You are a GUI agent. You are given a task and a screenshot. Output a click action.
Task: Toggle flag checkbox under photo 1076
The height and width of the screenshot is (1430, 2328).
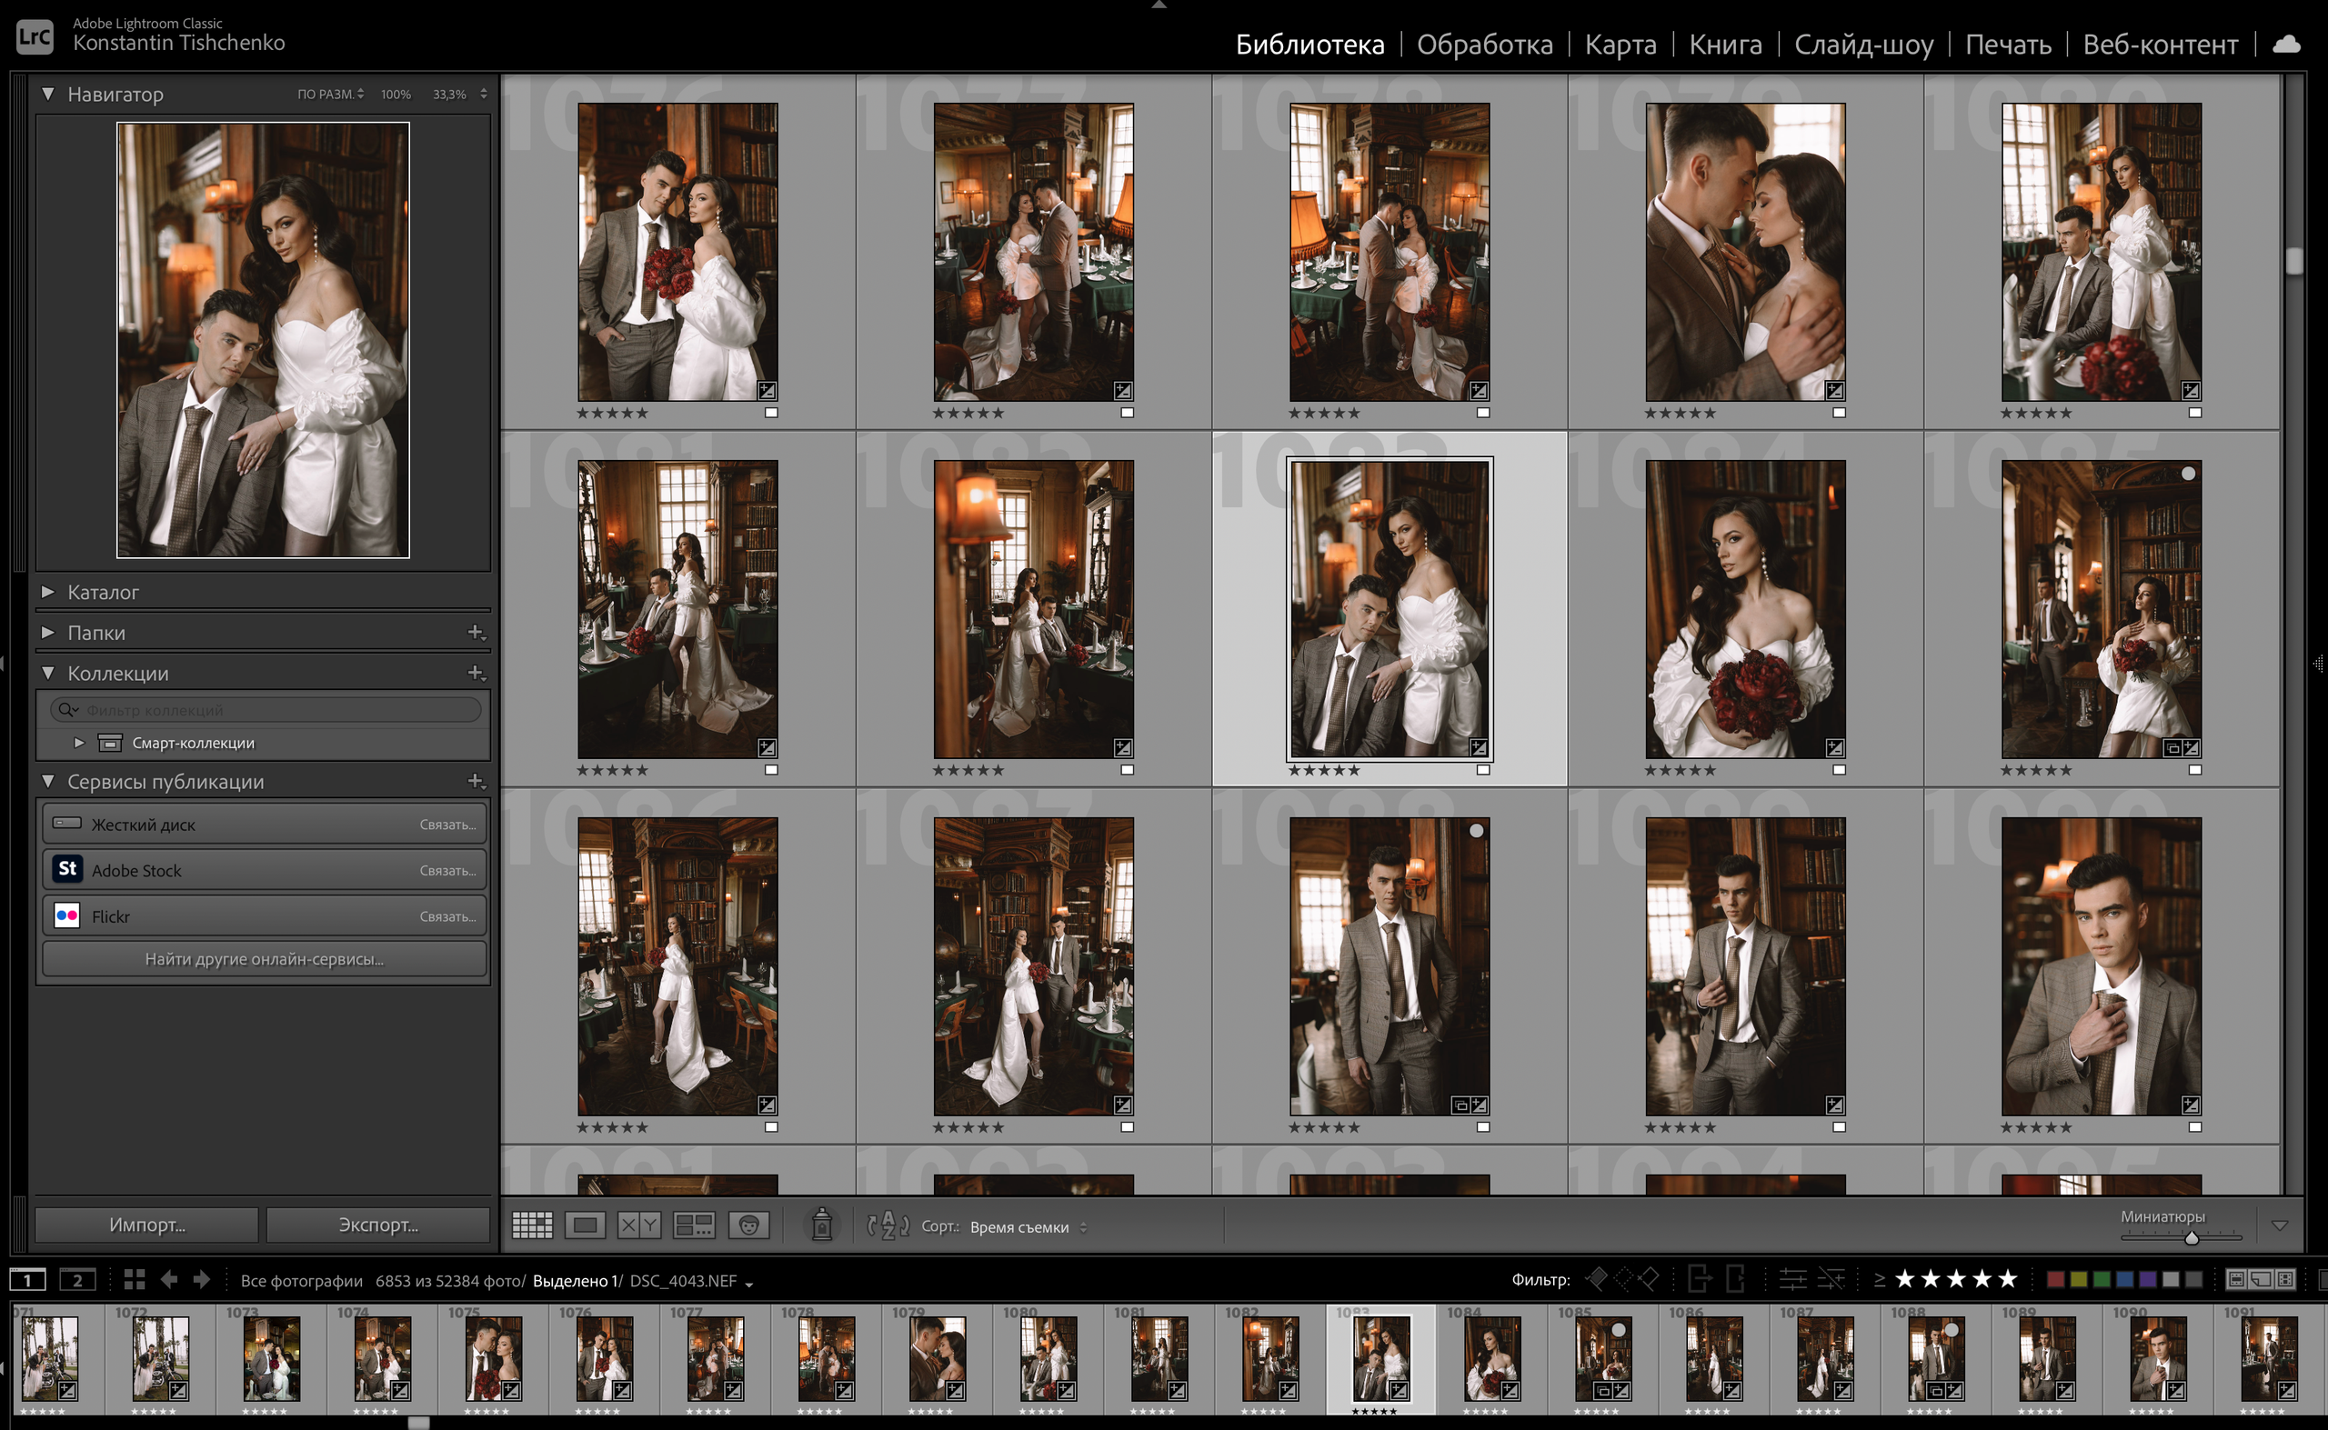coord(771,413)
